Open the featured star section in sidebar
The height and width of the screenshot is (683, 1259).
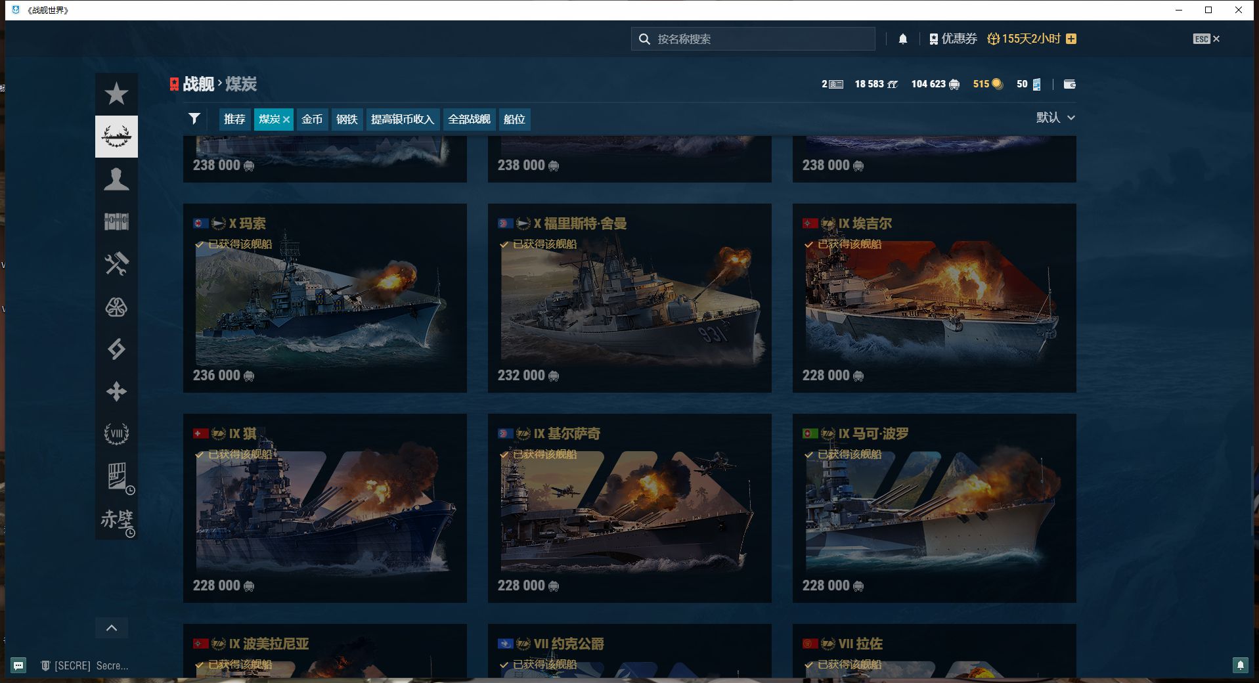[116, 94]
